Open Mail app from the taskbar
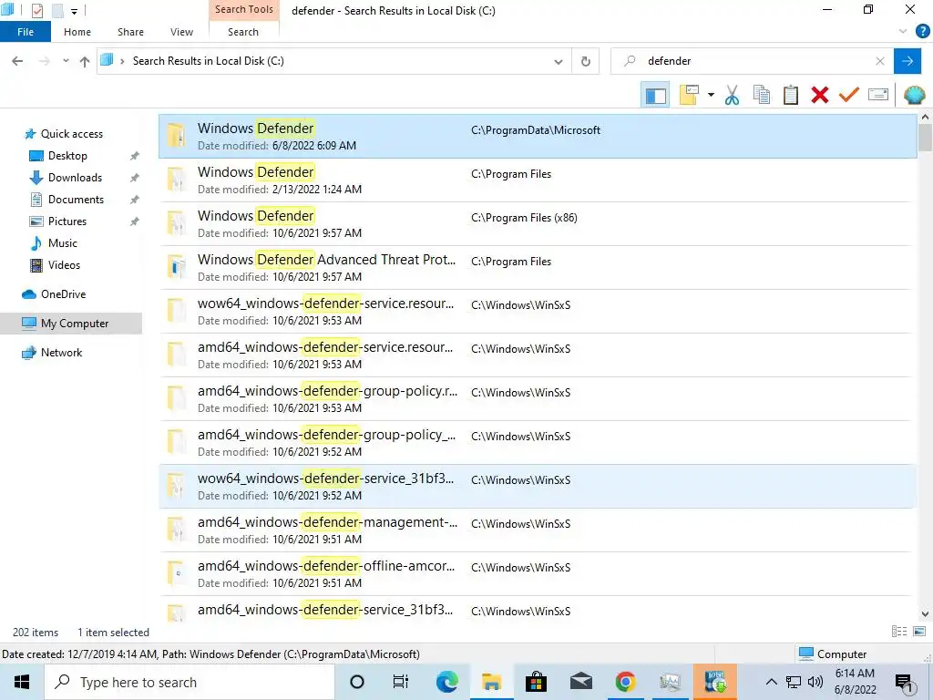The height and width of the screenshot is (700, 933). point(580,682)
